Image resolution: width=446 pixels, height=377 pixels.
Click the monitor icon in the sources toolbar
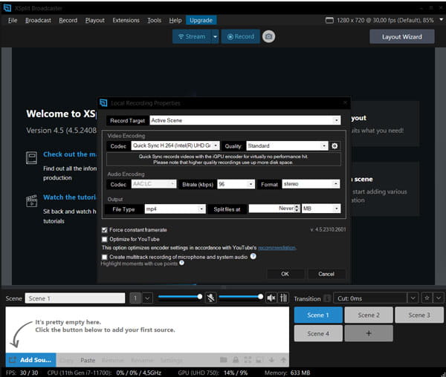(x=259, y=360)
